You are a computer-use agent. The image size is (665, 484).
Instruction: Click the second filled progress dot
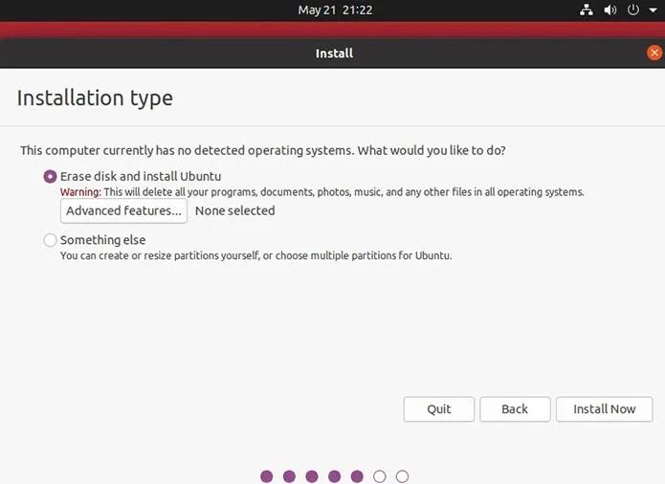point(289,476)
